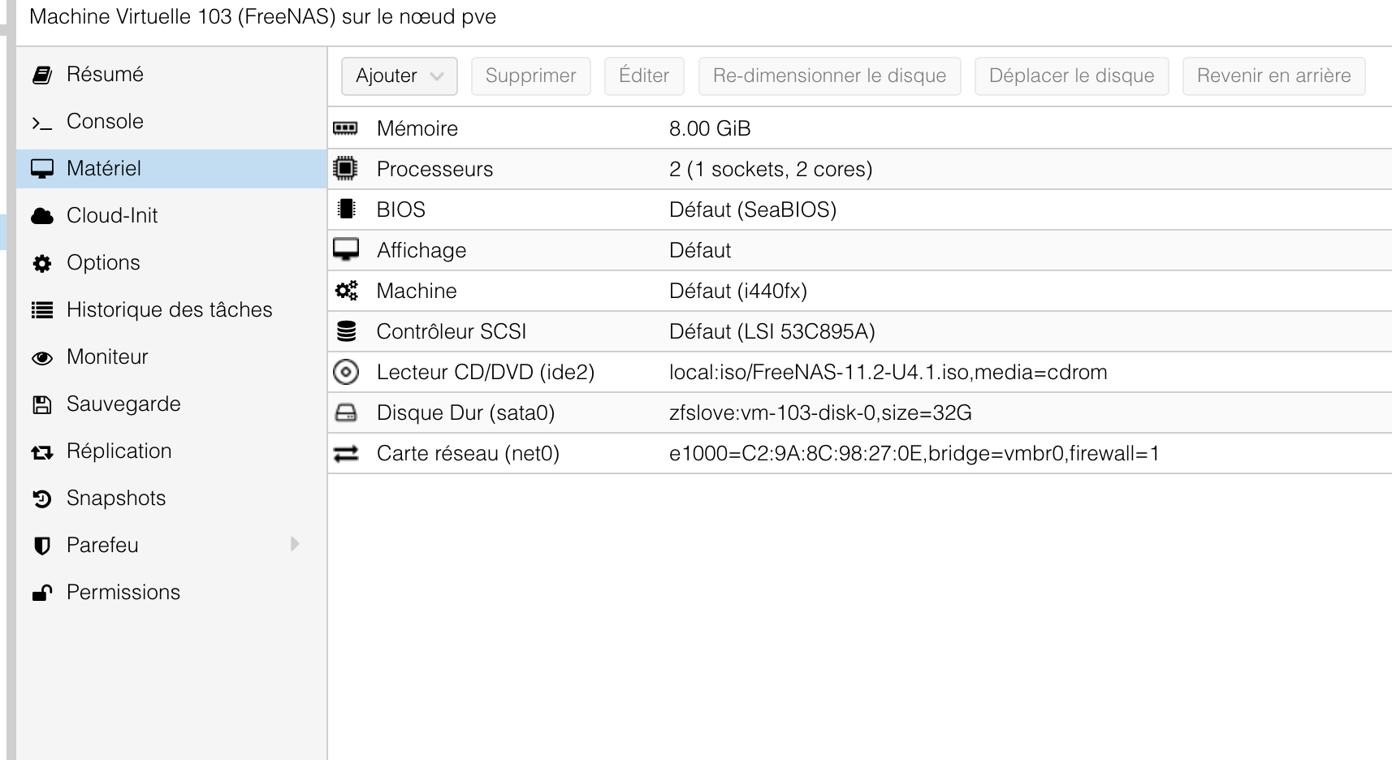Click the network card arrows icon
The height and width of the screenshot is (760, 1392).
click(346, 453)
